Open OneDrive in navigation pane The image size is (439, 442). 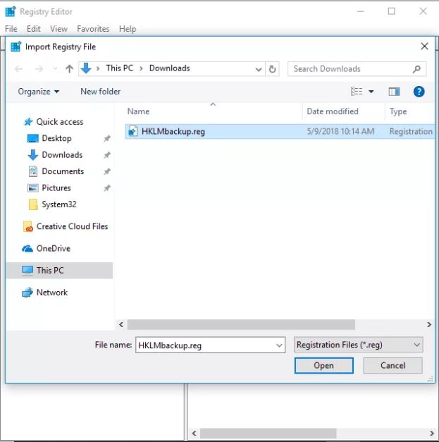[54, 249]
